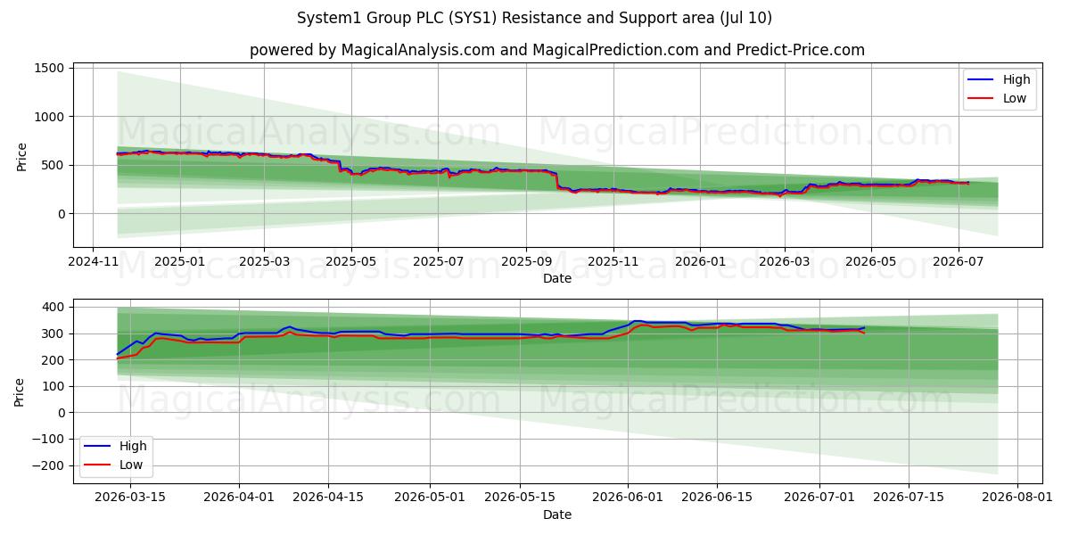Click the 400 y-axis label on bottom chart

[53, 308]
